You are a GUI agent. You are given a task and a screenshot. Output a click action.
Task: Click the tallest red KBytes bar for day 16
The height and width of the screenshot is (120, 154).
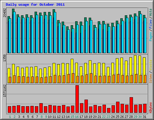click(77, 99)
